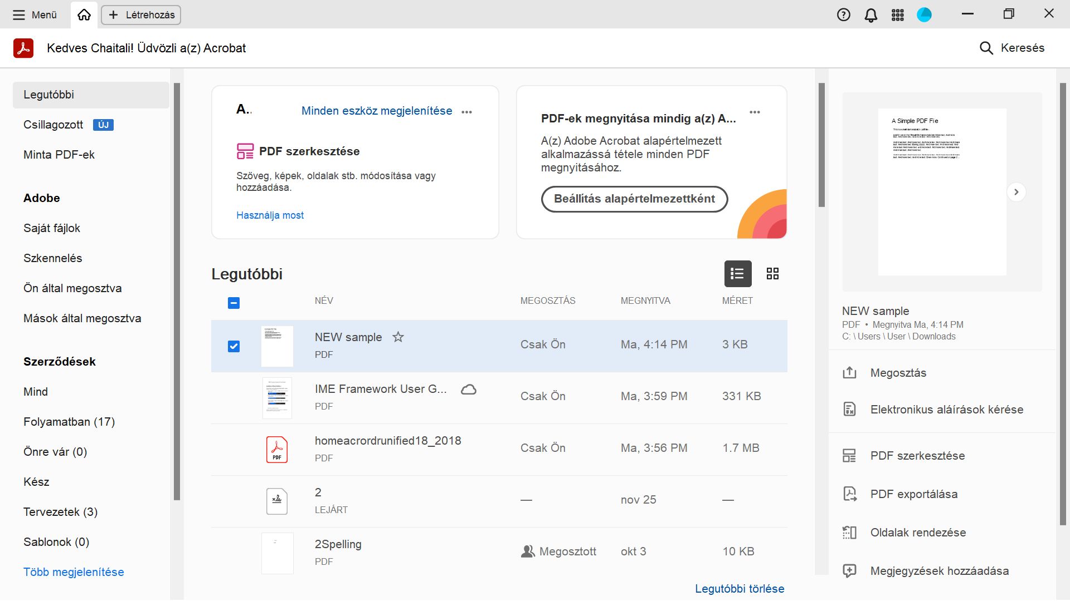Open the Menü hamburger menu
This screenshot has height=601, width=1070.
pos(35,15)
